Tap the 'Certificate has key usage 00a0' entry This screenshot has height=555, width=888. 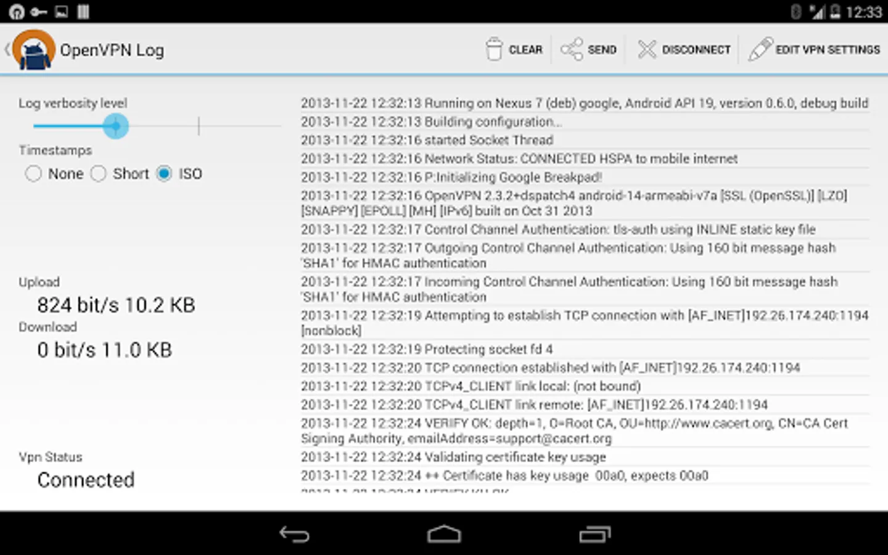point(585,475)
